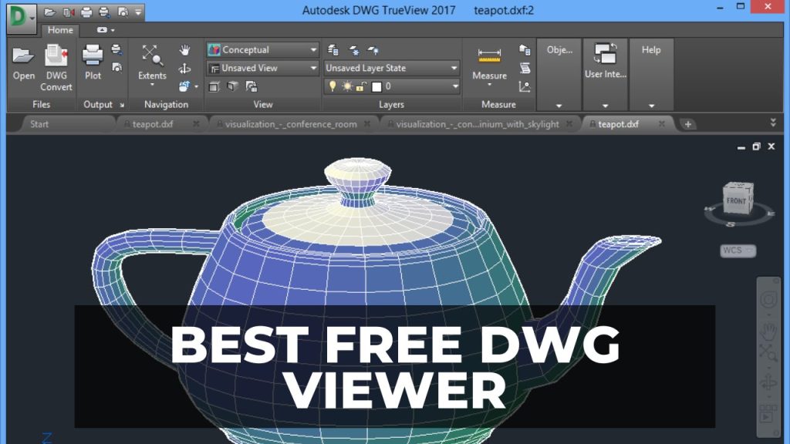Expand the Unsaved Layer State dropdown
Image resolution: width=790 pixels, height=444 pixels.
(392, 68)
